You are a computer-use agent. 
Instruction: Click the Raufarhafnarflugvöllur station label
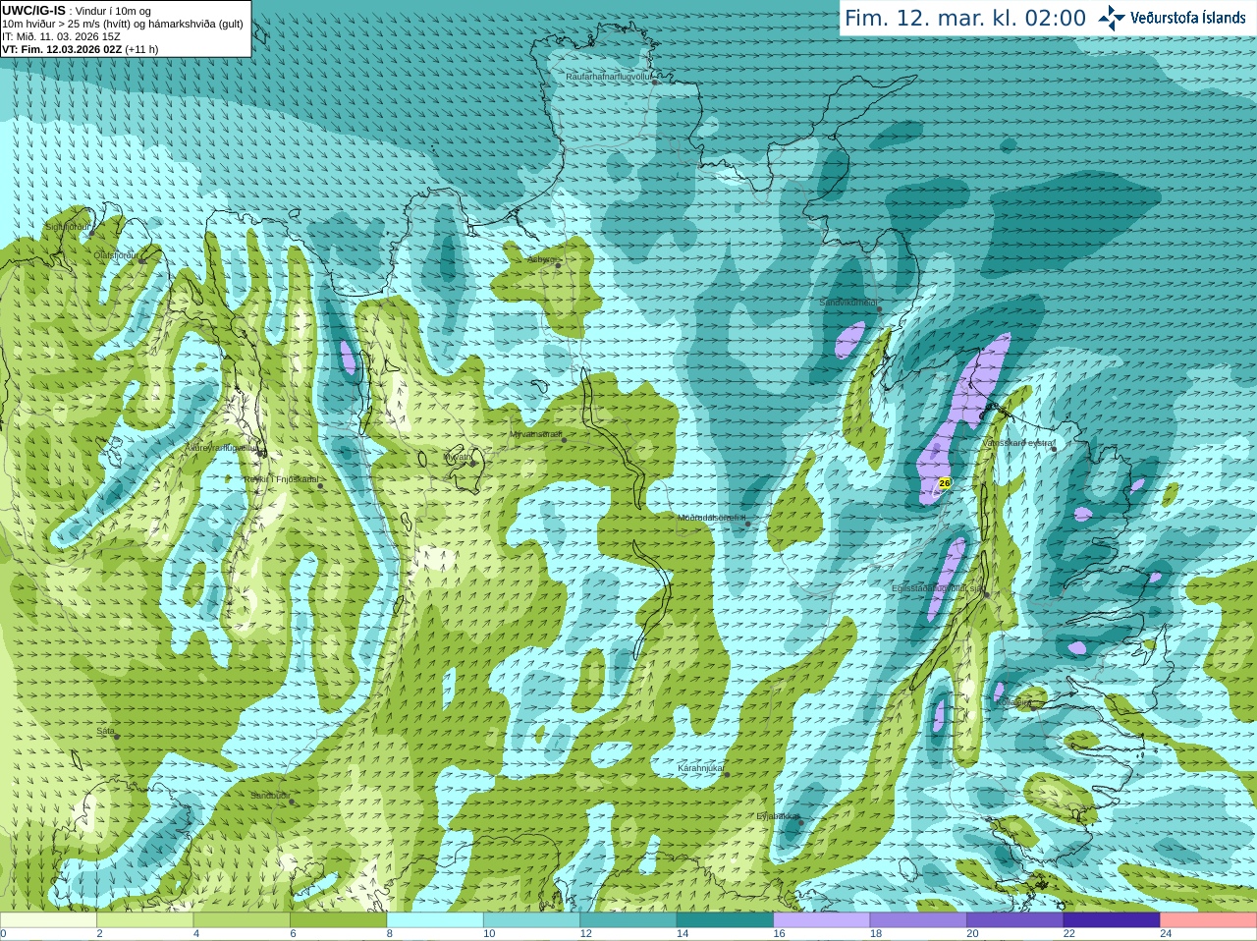coord(609,76)
